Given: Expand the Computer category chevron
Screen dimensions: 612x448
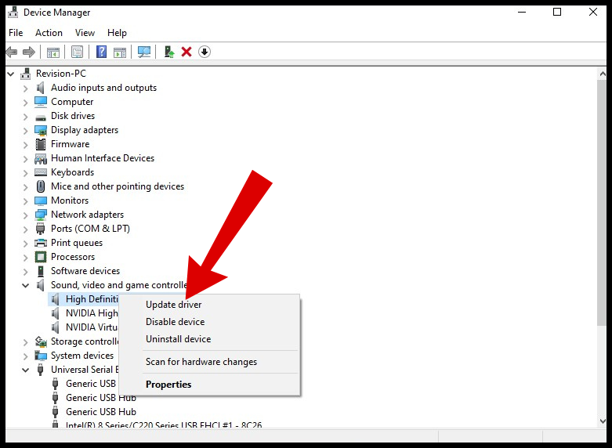Looking at the screenshot, I should coord(26,103).
